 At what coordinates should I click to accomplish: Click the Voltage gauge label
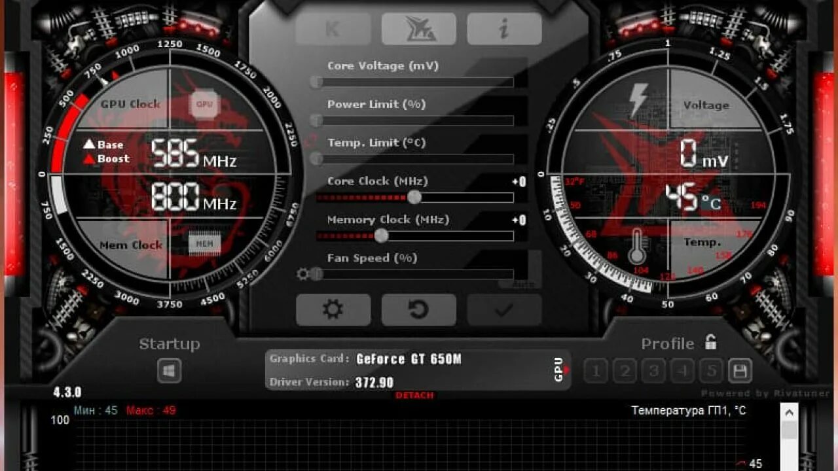[x=706, y=105]
